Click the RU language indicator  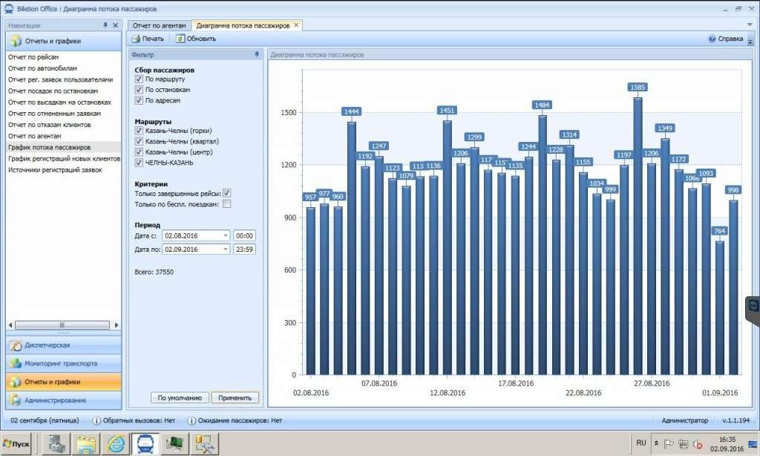(641, 443)
